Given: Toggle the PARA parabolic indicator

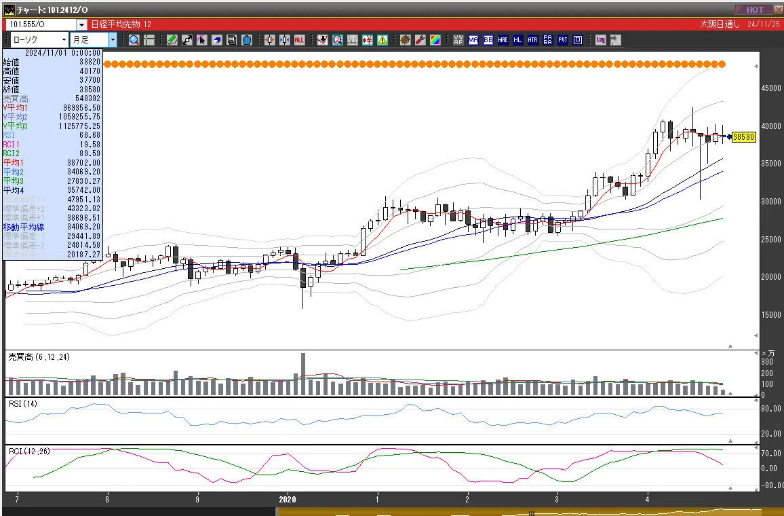Looking at the screenshot, I should pos(548,40).
